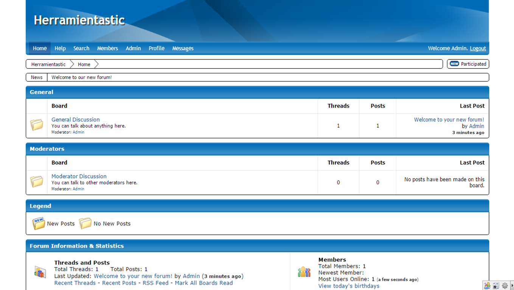Click the Moderator Discussion folder icon
Viewport: 514px width, 290px height.
(x=37, y=181)
